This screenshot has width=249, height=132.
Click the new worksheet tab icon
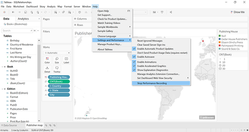pyautogui.click(x=46, y=125)
